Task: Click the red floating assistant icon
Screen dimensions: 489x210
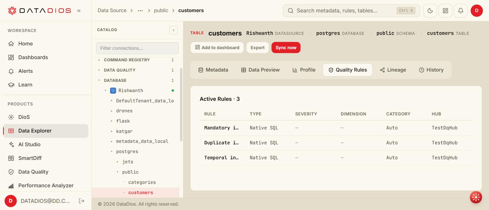Action: click(x=476, y=197)
